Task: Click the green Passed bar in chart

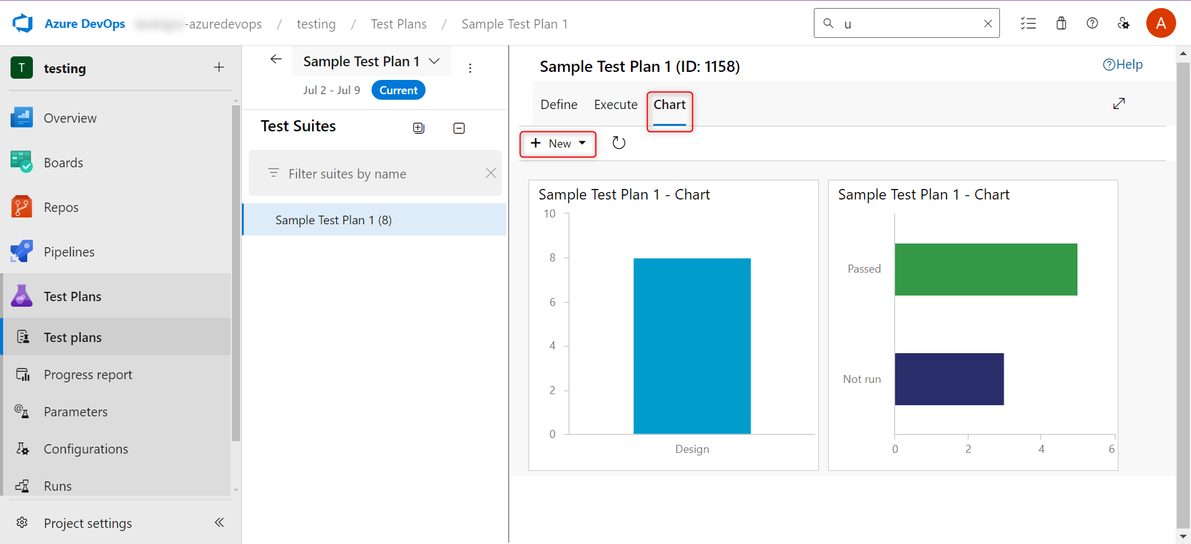Action: point(985,270)
